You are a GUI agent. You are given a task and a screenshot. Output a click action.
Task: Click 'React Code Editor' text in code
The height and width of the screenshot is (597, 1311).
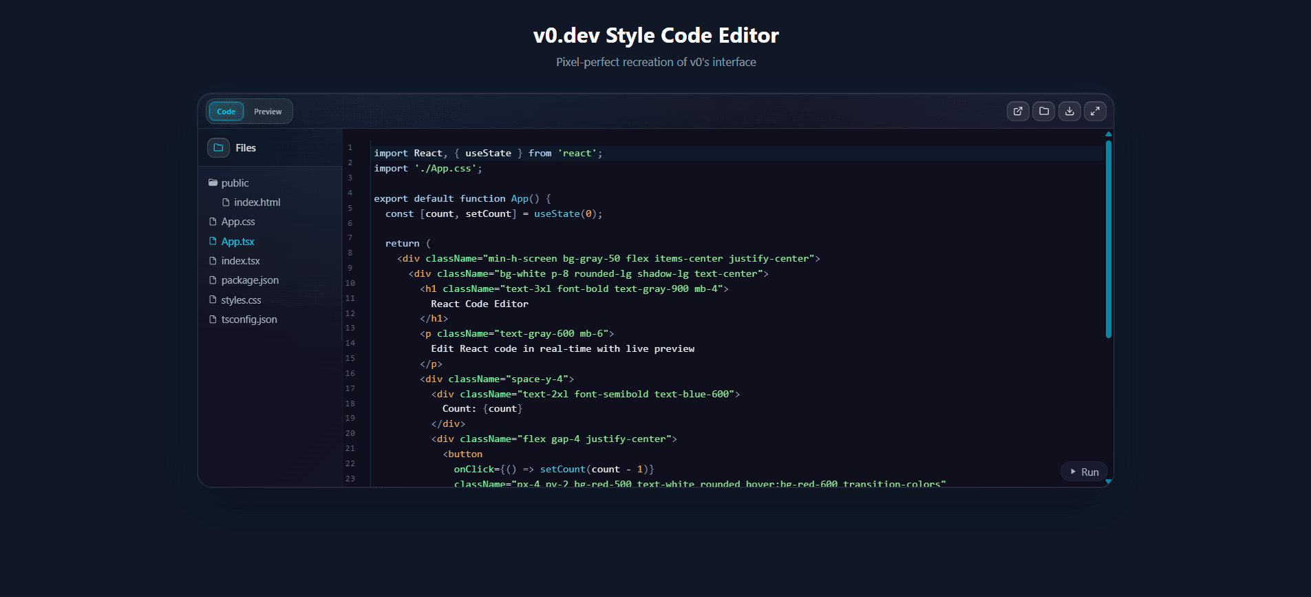pyautogui.click(x=480, y=304)
